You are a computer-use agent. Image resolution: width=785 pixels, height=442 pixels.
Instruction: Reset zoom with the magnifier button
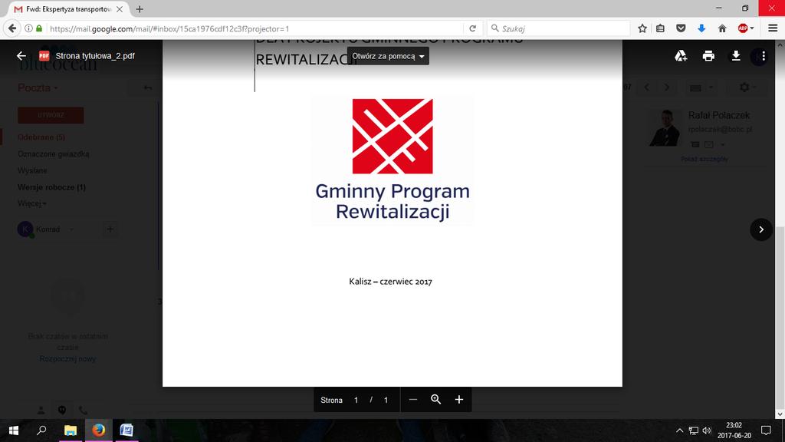coord(436,399)
